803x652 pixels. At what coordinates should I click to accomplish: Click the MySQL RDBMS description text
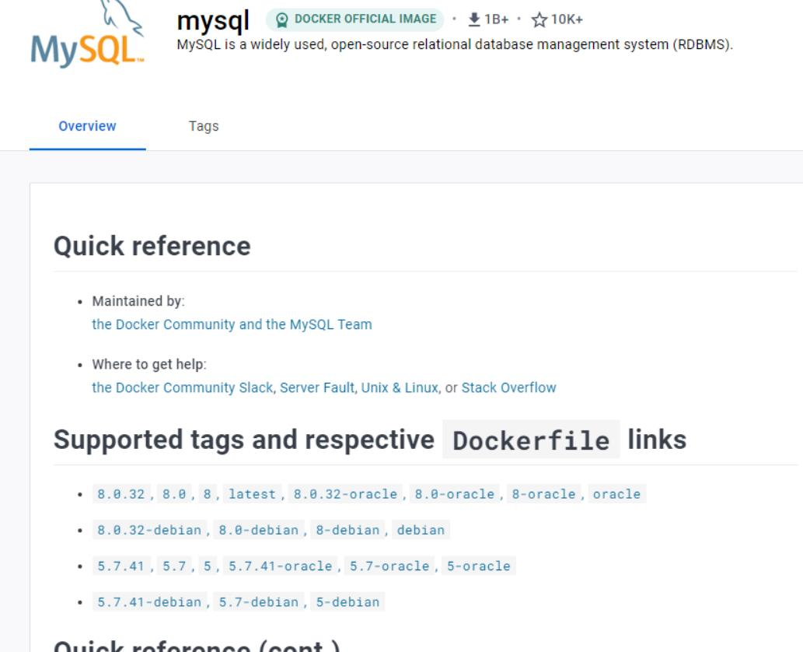[455, 44]
